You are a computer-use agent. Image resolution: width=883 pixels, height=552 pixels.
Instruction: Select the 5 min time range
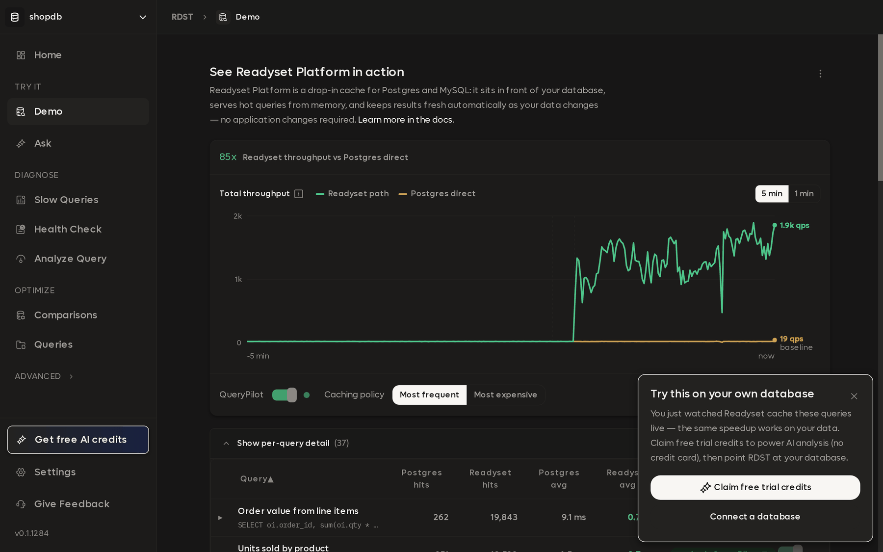click(772, 194)
